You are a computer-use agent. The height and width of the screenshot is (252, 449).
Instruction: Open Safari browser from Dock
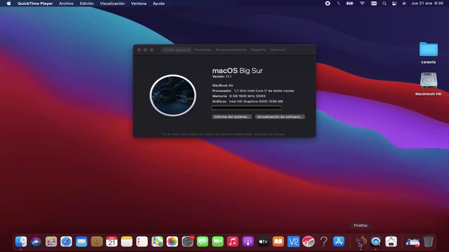66,241
